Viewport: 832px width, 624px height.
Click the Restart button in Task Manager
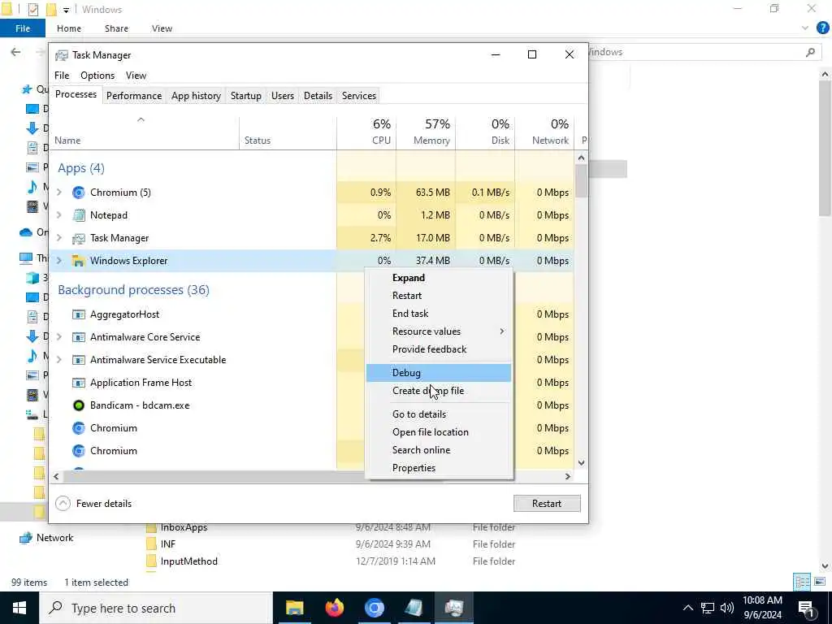point(547,504)
